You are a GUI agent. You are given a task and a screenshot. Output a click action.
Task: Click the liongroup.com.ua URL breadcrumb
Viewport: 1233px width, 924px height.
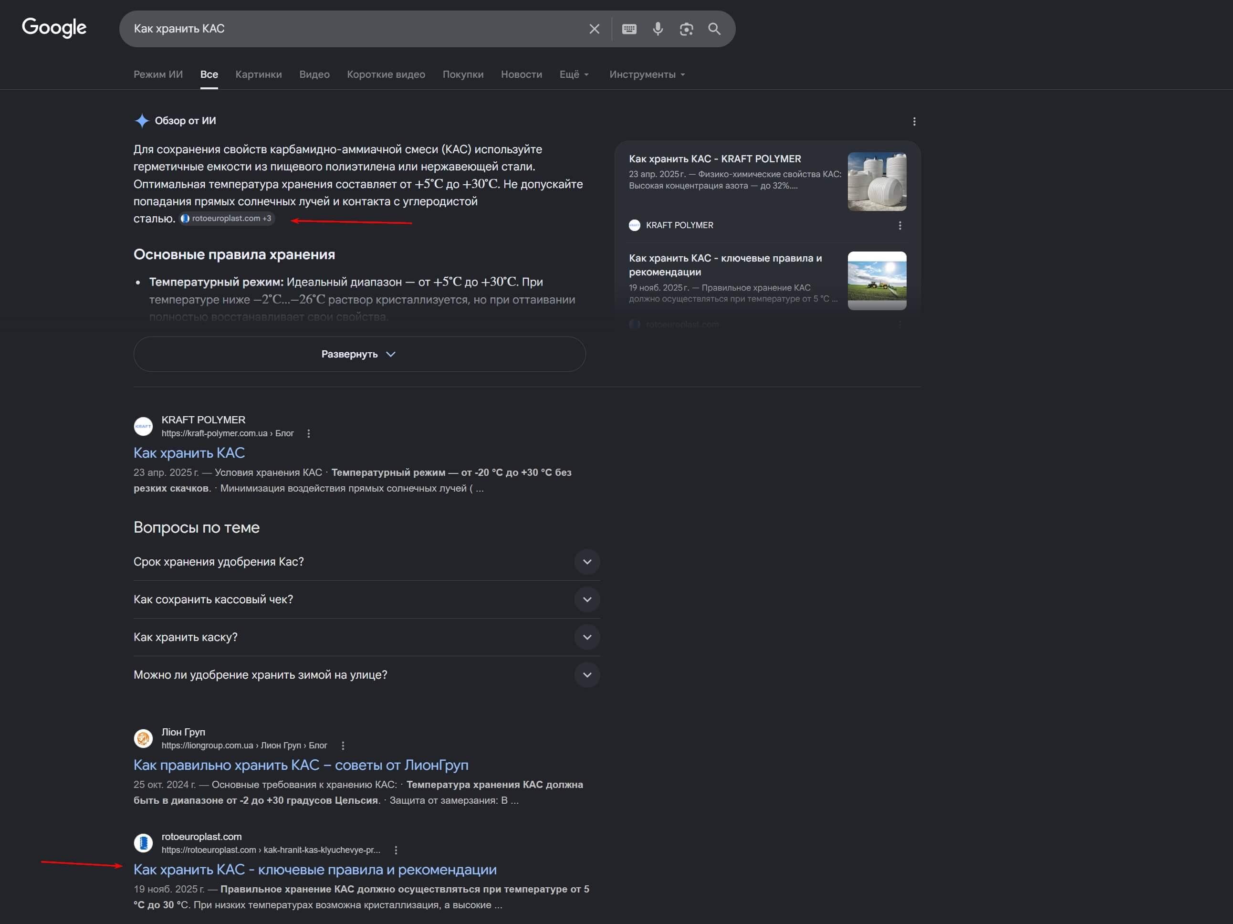(244, 745)
